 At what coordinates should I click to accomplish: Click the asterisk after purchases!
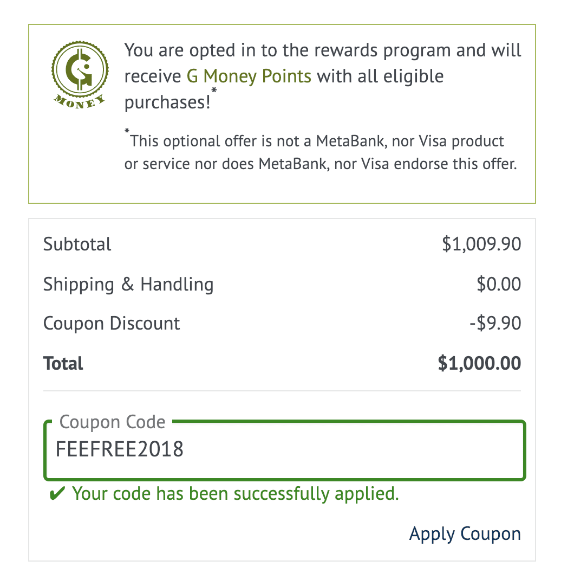(x=214, y=91)
